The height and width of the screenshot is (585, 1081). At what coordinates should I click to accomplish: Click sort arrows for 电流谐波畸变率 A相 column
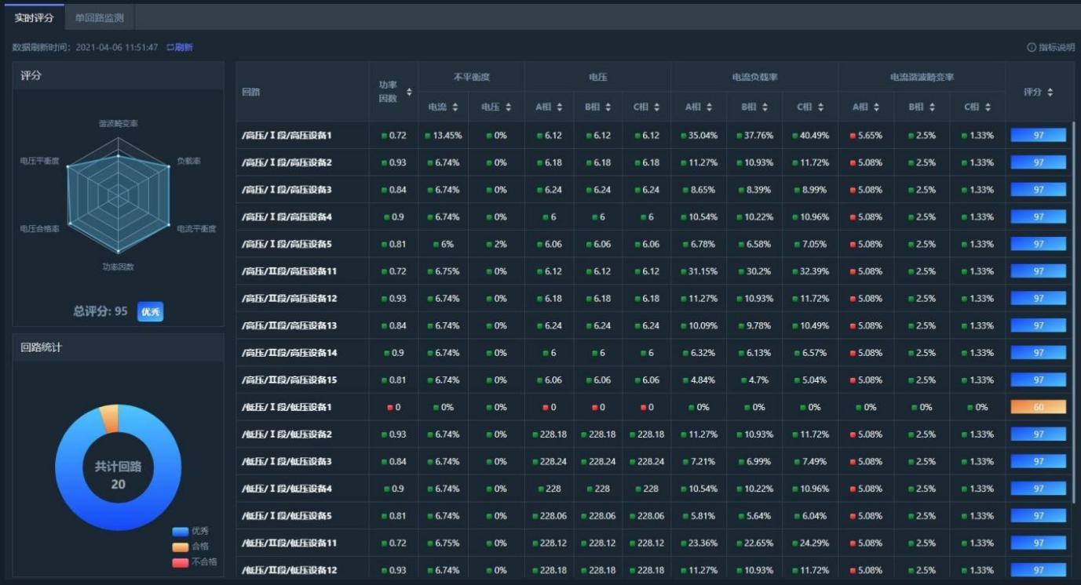coord(876,107)
